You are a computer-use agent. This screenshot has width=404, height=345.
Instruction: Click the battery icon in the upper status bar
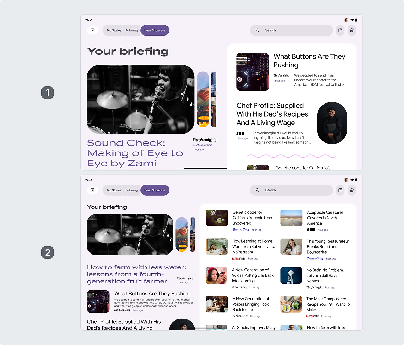356,20
